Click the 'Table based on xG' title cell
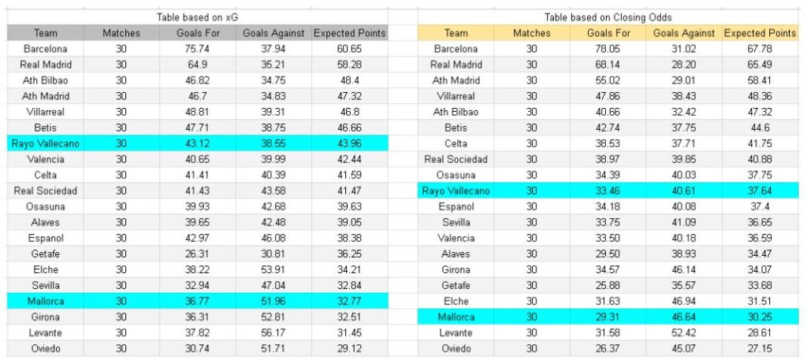The width and height of the screenshot is (807, 363). tap(198, 17)
